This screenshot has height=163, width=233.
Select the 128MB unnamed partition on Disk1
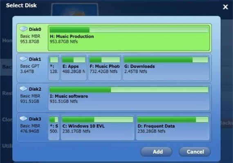point(54,68)
